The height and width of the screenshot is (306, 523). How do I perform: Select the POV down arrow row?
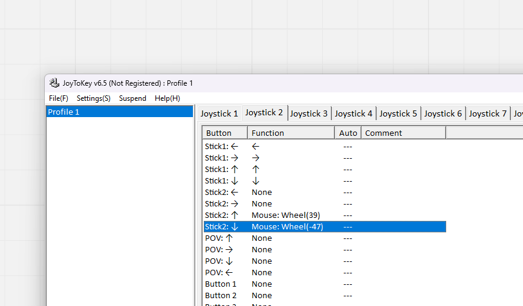point(325,261)
